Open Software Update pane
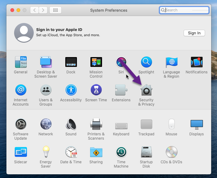Screen dimensions: 217x178 (x=21, y=124)
